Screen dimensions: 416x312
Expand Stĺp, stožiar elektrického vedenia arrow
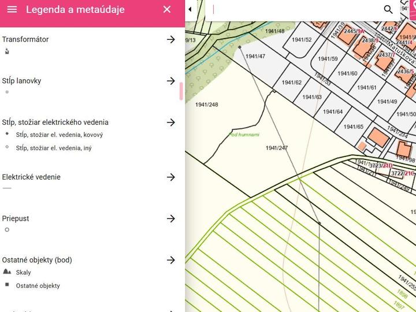click(x=170, y=122)
